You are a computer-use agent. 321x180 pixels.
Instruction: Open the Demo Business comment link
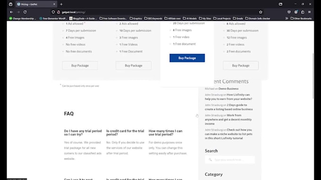228,89
